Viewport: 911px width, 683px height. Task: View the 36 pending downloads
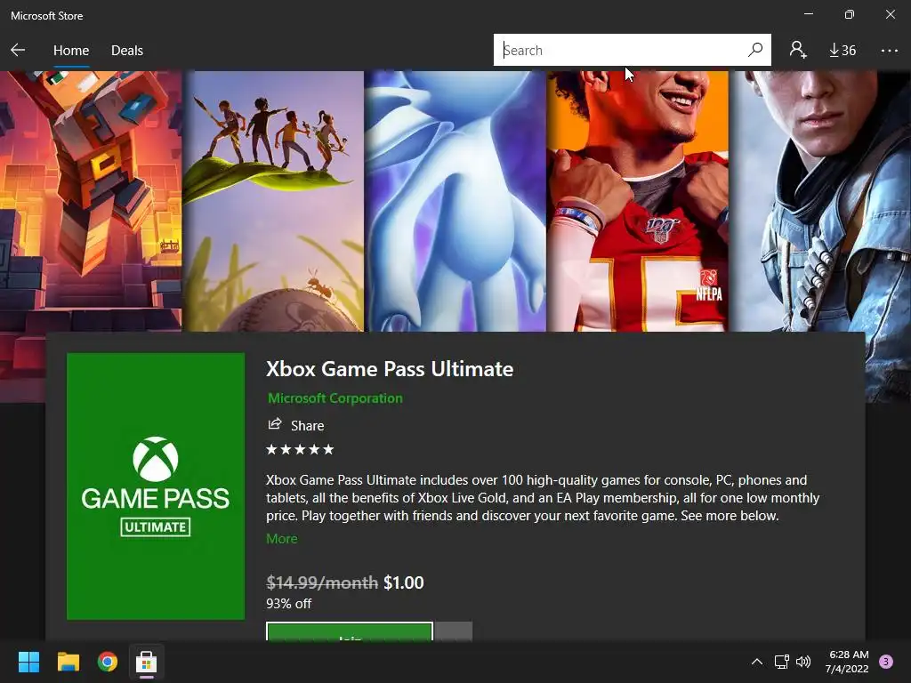(842, 51)
